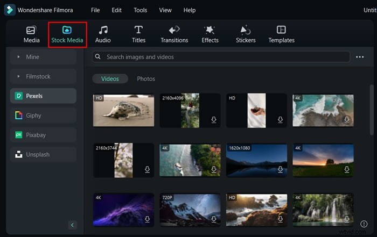Download the 2160x3744 blossom video
The image size is (377, 237).
point(147,170)
